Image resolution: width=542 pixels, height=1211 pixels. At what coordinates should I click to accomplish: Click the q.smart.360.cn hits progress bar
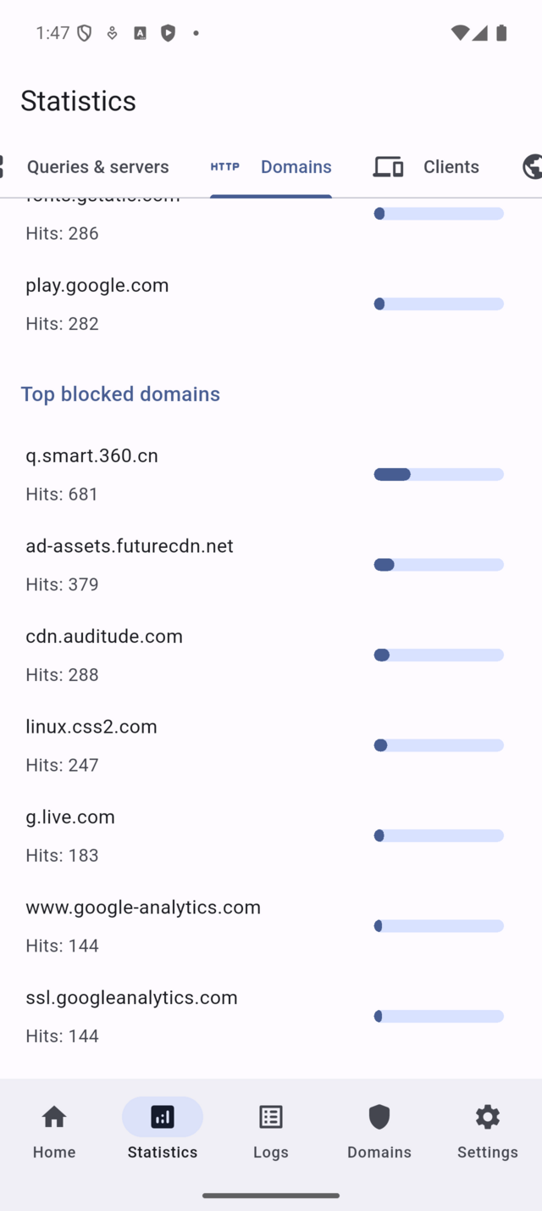pos(439,474)
